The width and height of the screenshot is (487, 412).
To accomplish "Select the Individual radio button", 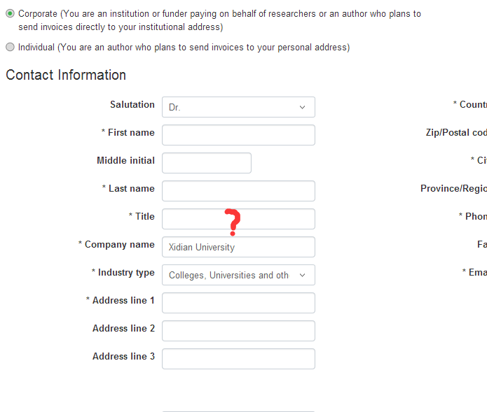I will 10,48.
